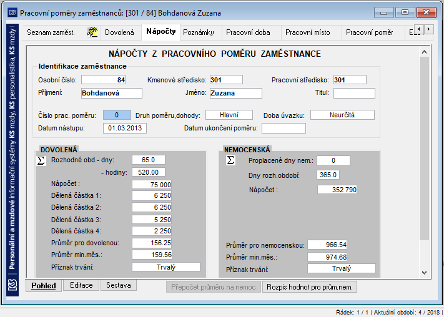Click Druh poměru field showing Hlavní
Screen dimensions: 444x317
pos(229,115)
